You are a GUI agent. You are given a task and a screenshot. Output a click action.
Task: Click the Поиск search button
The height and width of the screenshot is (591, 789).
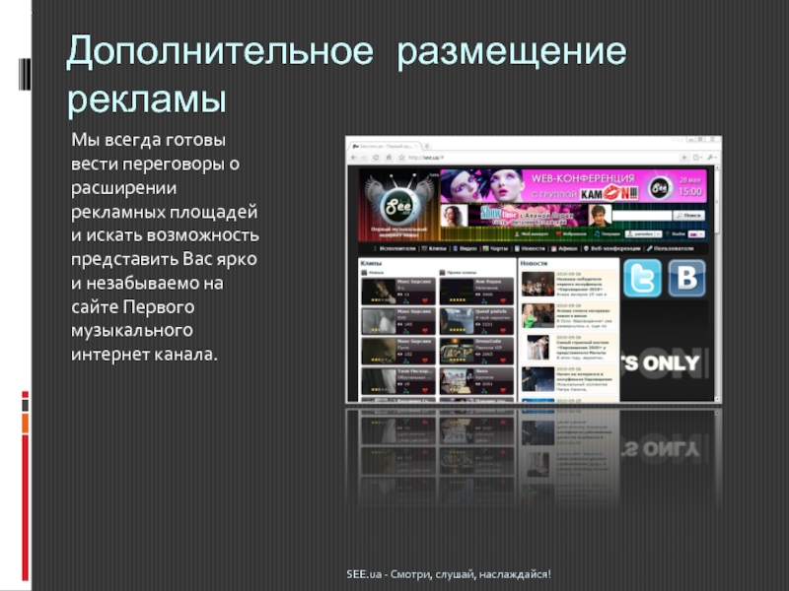coord(689,215)
